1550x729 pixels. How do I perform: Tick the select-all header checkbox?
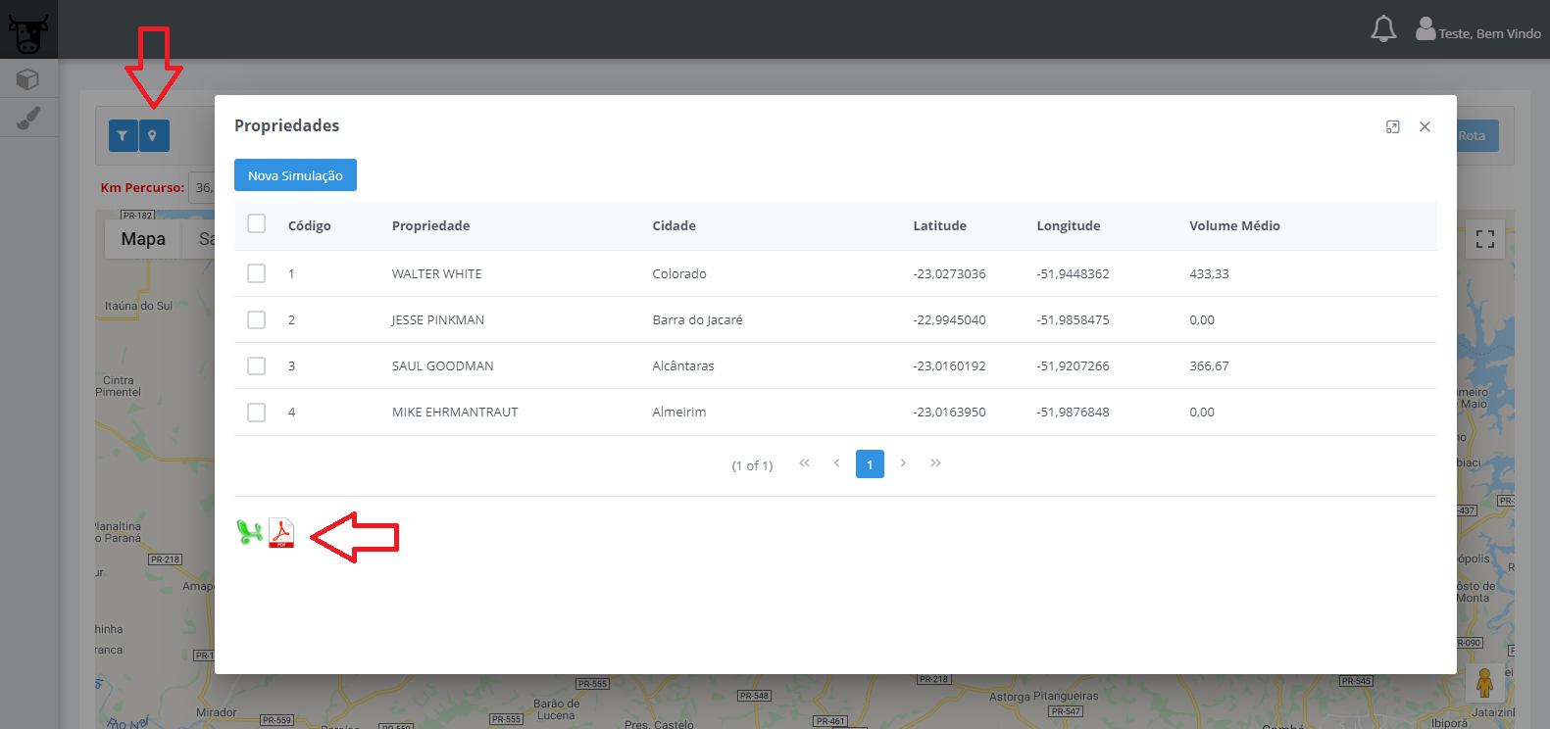coord(257,223)
